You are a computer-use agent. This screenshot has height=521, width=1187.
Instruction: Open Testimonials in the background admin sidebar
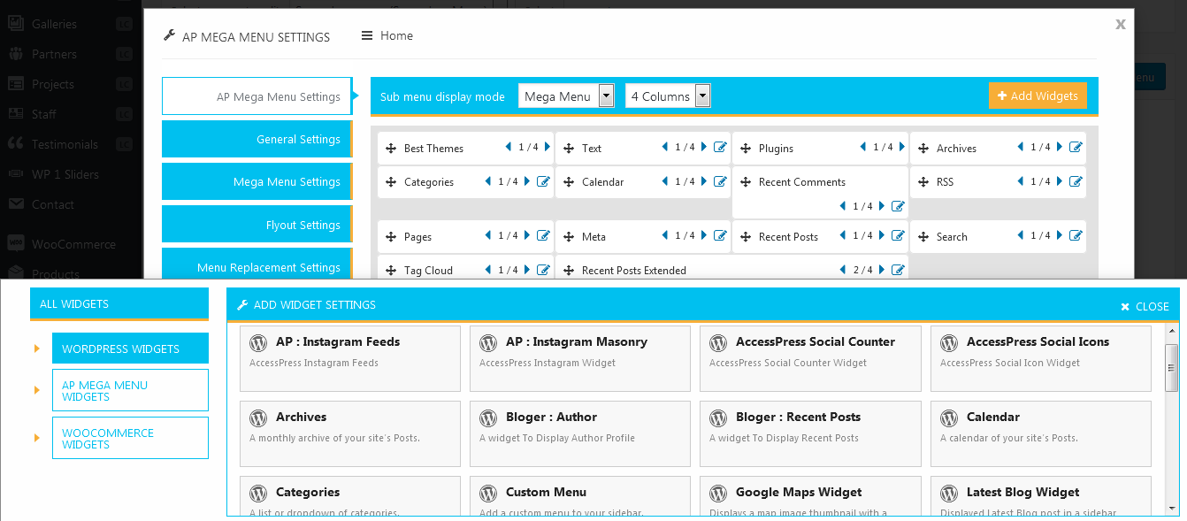coord(65,144)
